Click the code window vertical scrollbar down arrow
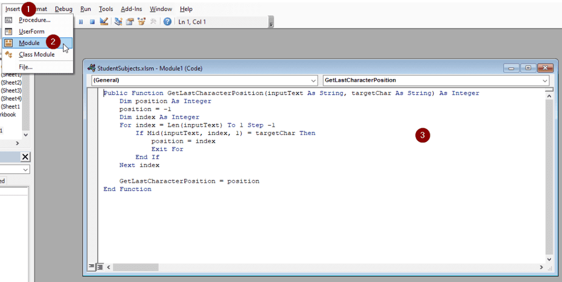The height and width of the screenshot is (282, 562). pos(549,258)
